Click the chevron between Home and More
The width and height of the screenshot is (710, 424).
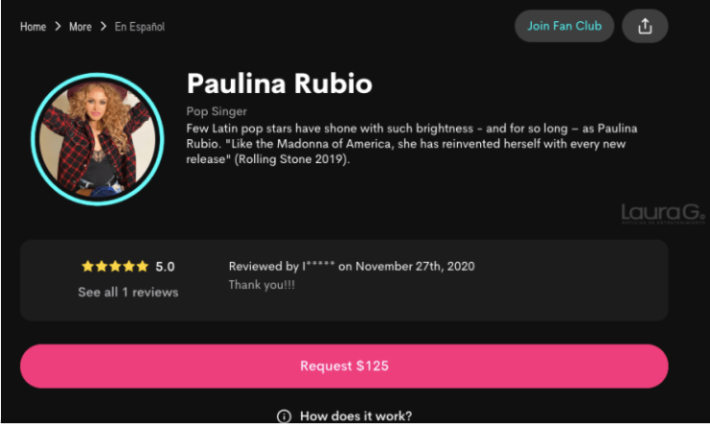coord(57,26)
